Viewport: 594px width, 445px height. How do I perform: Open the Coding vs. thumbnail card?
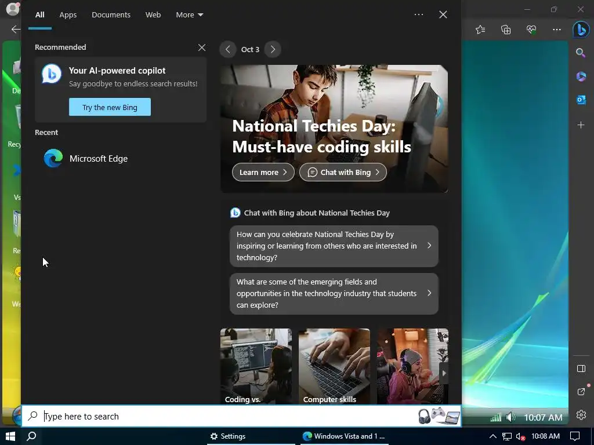[256, 366]
